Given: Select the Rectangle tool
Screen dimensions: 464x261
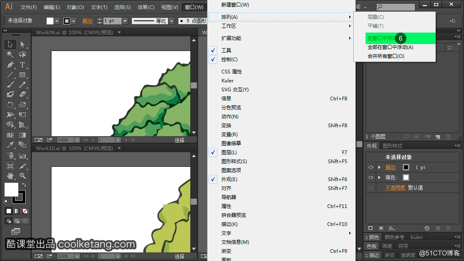Looking at the screenshot, I should click(x=22, y=75).
